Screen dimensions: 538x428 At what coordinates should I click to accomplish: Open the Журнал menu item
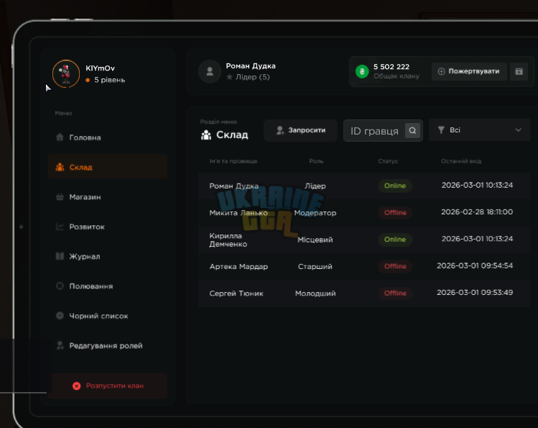(x=108, y=256)
